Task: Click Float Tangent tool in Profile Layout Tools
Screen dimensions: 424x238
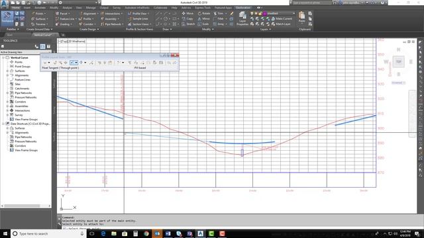Action: [x=72, y=63]
